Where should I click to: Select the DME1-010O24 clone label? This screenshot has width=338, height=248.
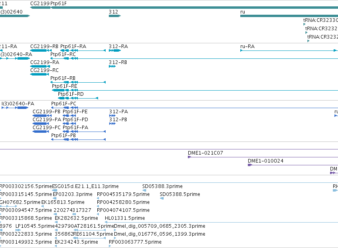266,161
